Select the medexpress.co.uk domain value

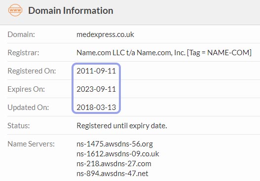tap(105, 35)
